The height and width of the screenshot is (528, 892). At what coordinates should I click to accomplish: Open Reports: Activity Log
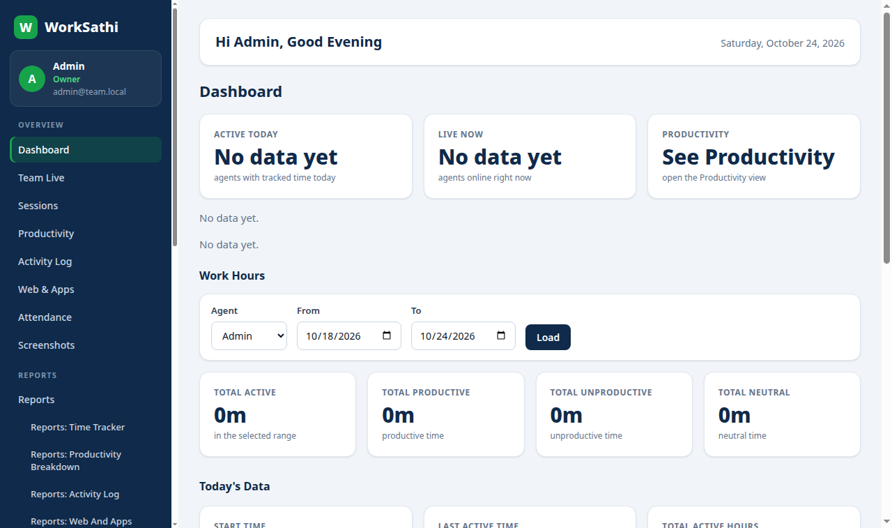[x=92, y=494]
